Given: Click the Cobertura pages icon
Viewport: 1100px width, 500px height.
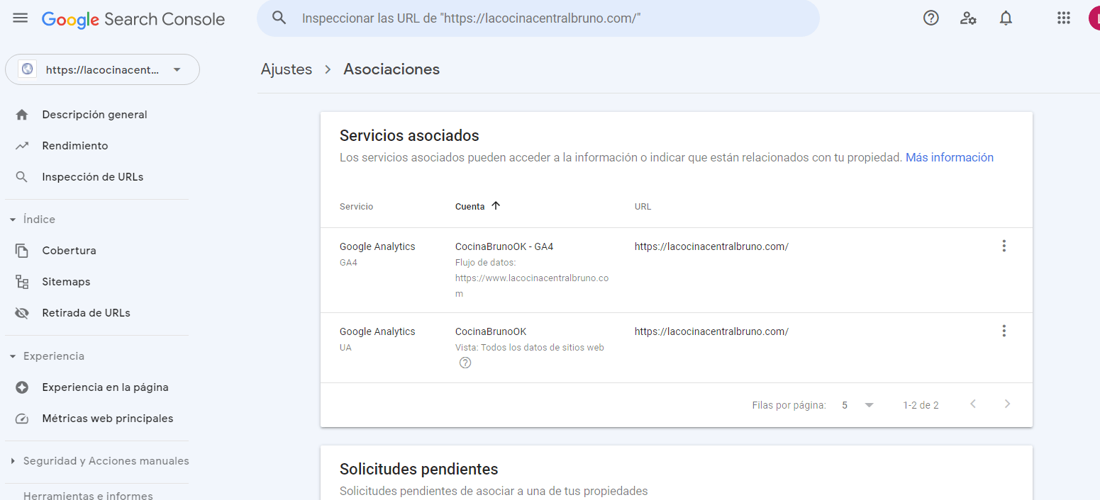Looking at the screenshot, I should 22,251.
